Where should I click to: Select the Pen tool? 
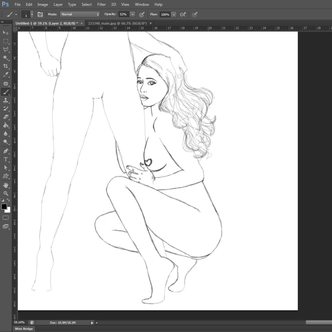(5, 150)
